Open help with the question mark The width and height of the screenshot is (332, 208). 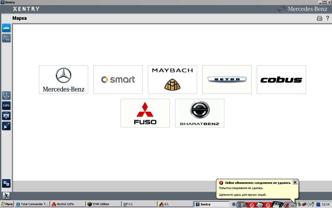pos(327,18)
